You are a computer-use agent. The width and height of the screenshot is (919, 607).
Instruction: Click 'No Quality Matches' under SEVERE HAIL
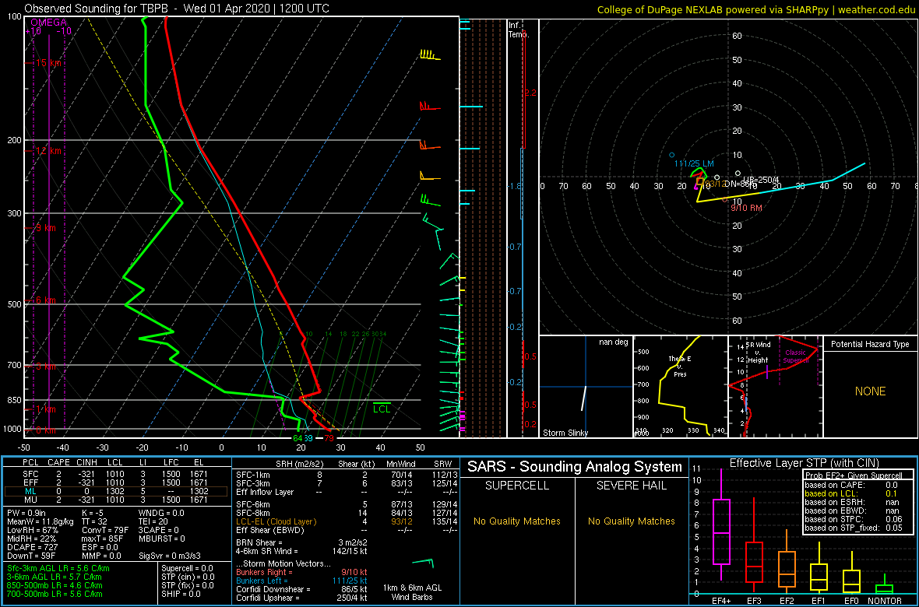click(x=631, y=521)
